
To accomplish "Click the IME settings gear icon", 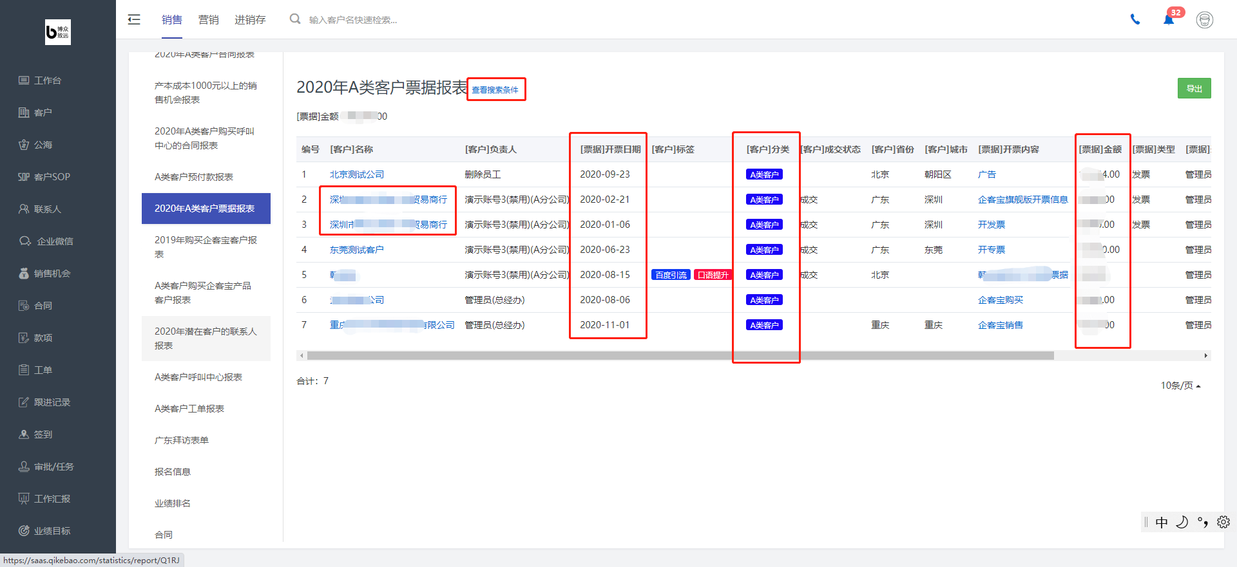I will point(1223,522).
